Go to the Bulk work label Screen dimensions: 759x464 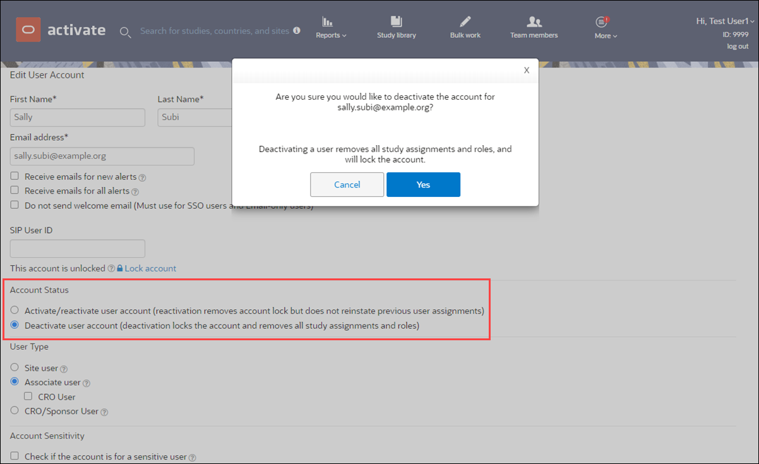click(x=465, y=35)
